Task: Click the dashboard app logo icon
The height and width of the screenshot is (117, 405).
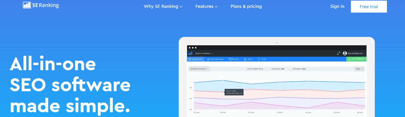Action: 190,53
